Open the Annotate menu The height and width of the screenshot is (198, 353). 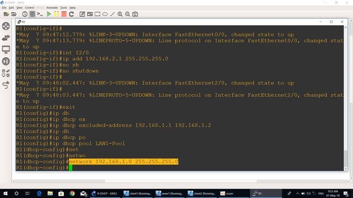click(52, 8)
